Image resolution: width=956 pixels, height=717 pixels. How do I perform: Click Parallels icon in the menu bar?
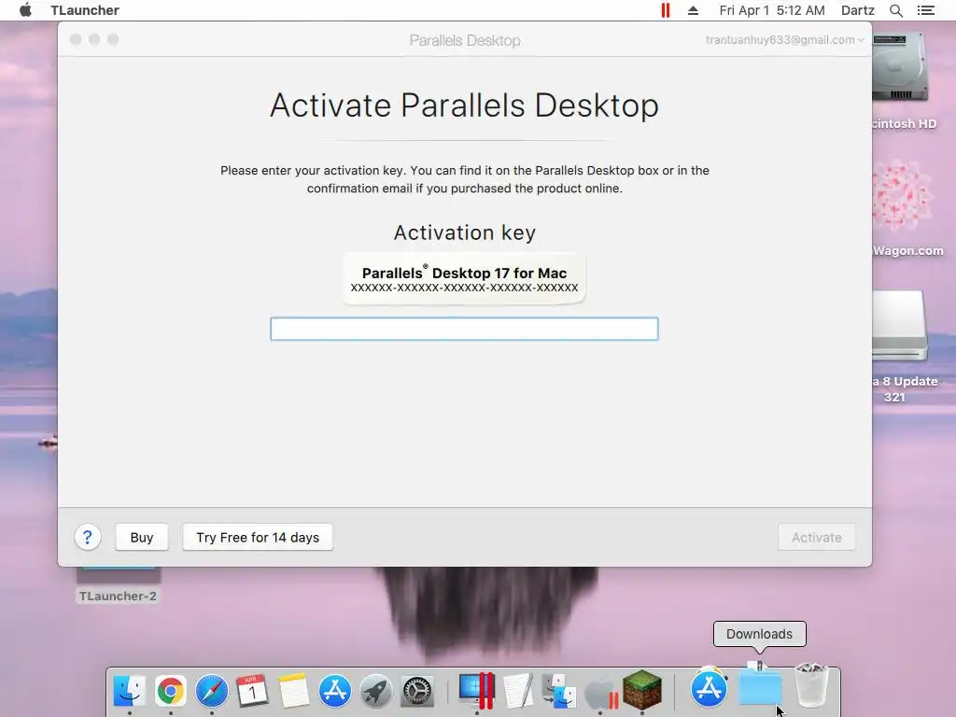point(665,10)
